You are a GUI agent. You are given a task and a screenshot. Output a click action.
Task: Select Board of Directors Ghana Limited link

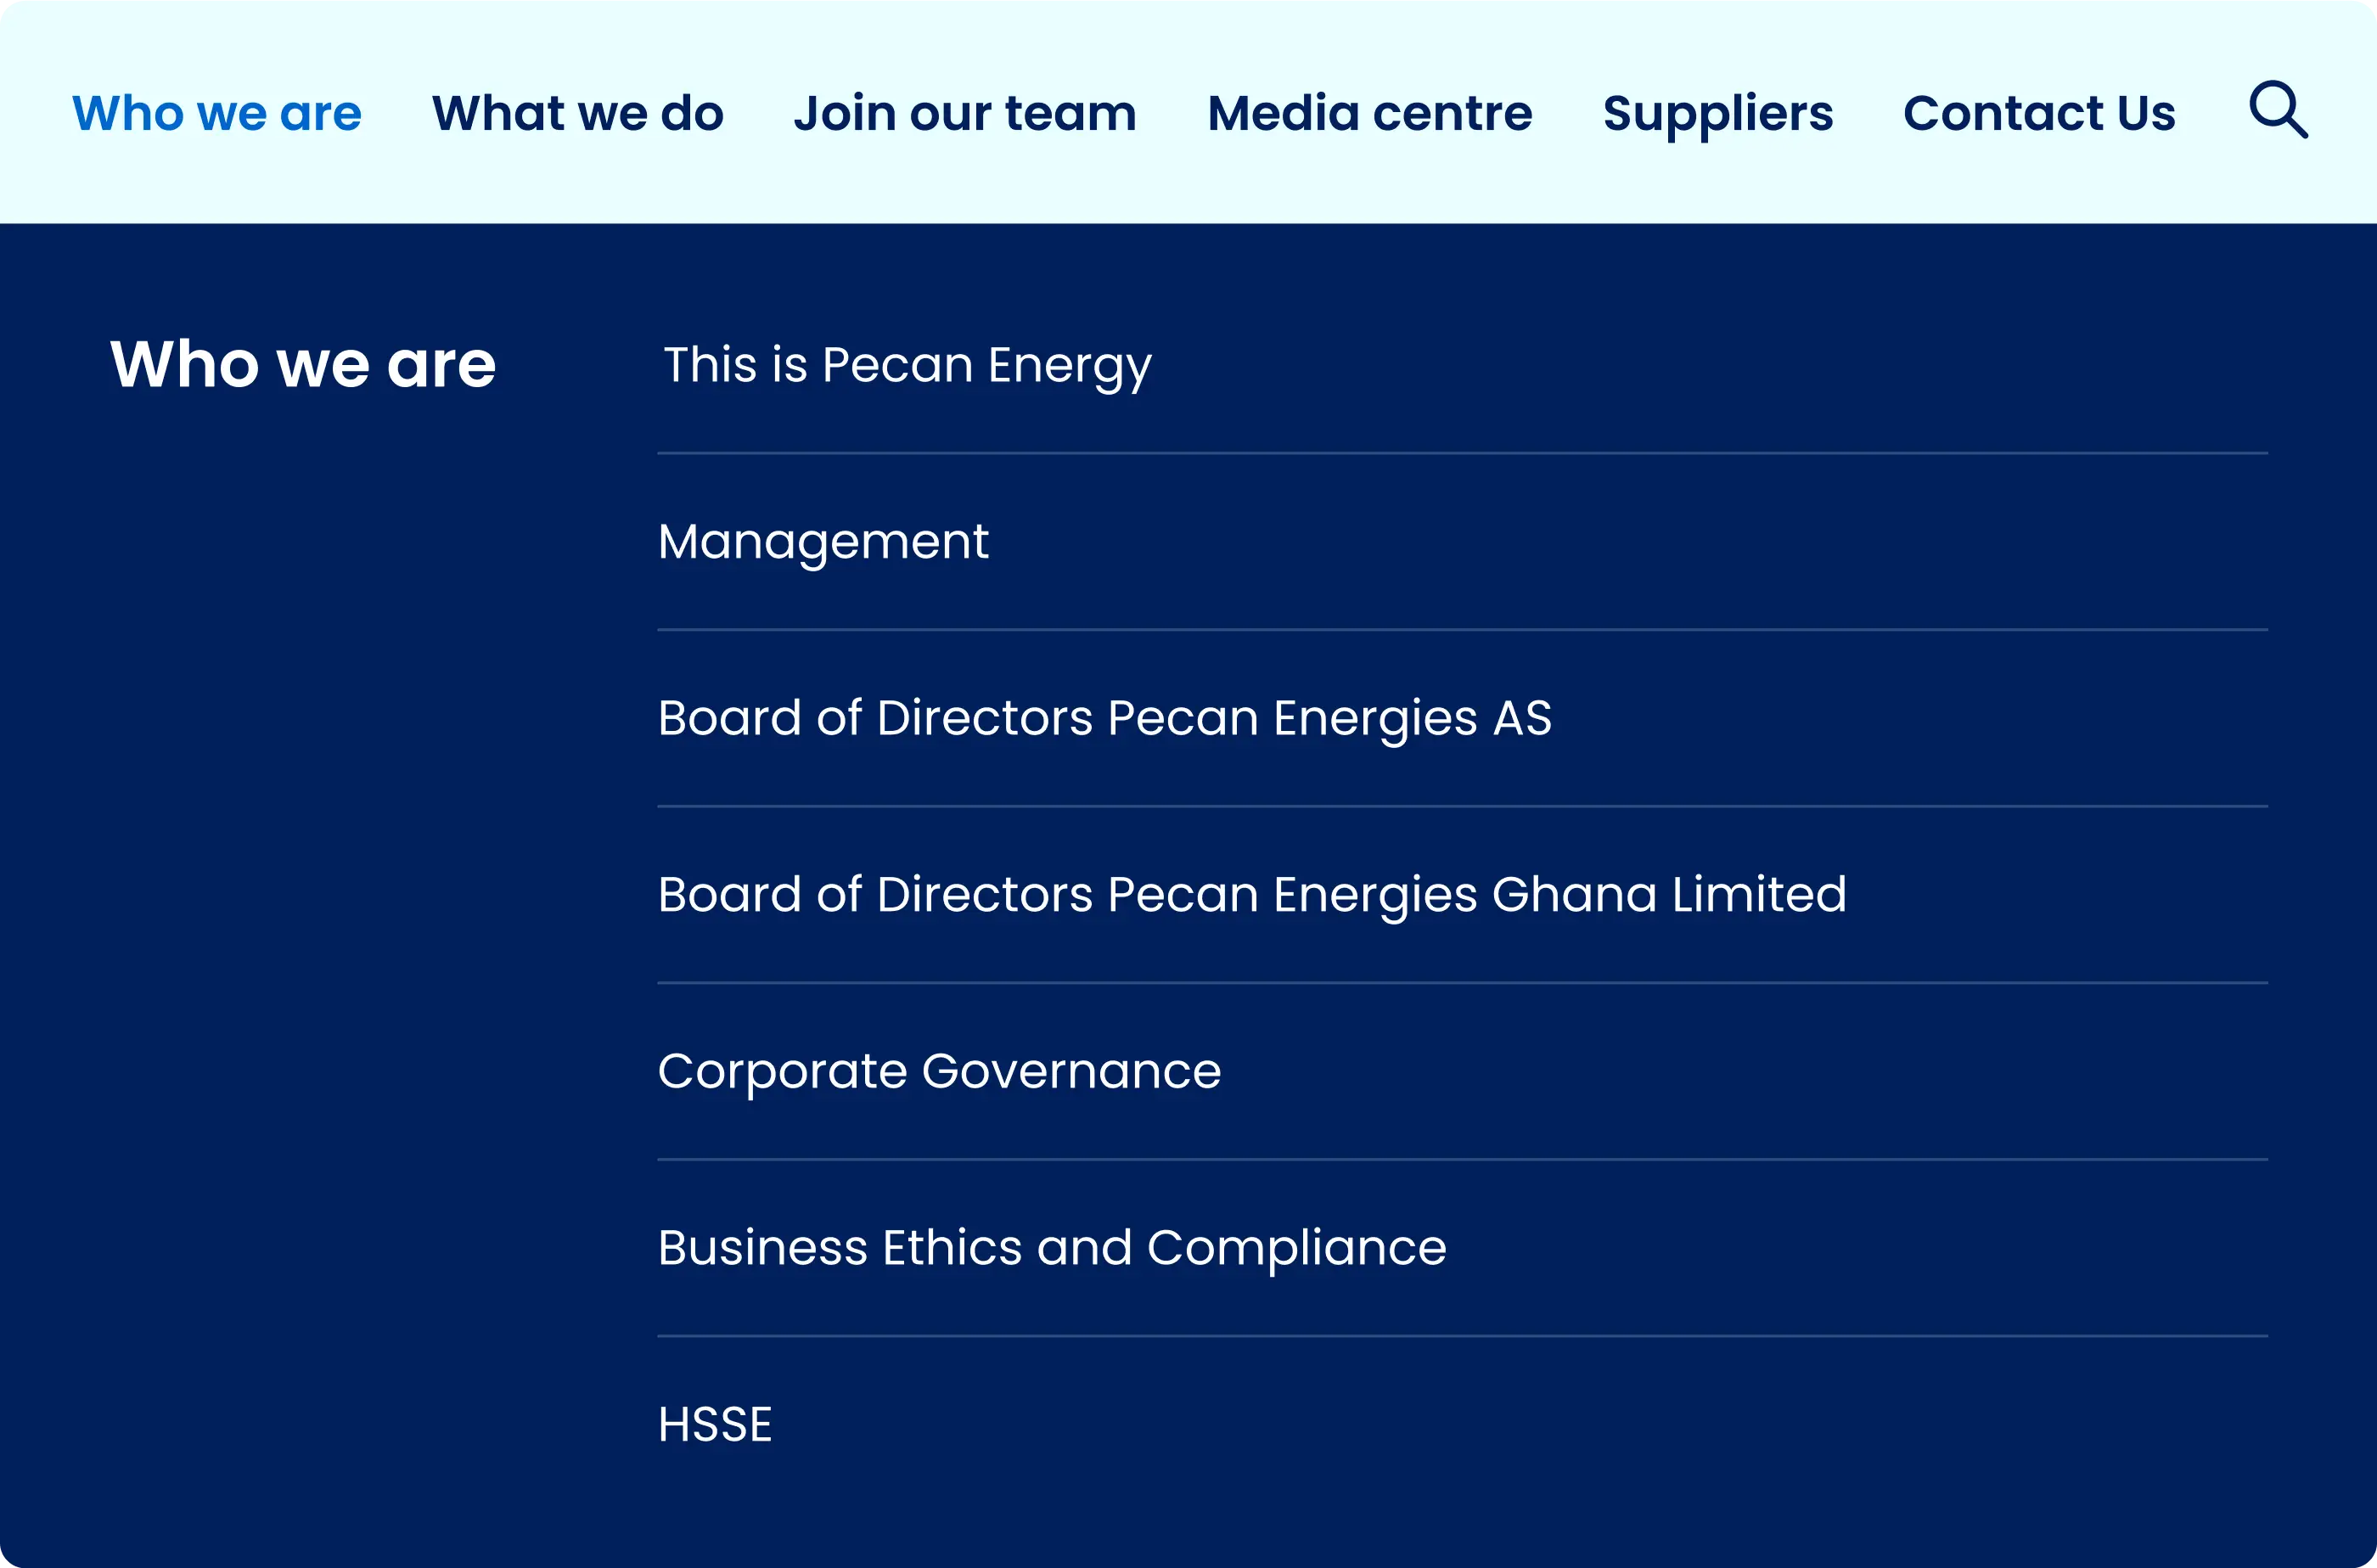[x=1252, y=894]
